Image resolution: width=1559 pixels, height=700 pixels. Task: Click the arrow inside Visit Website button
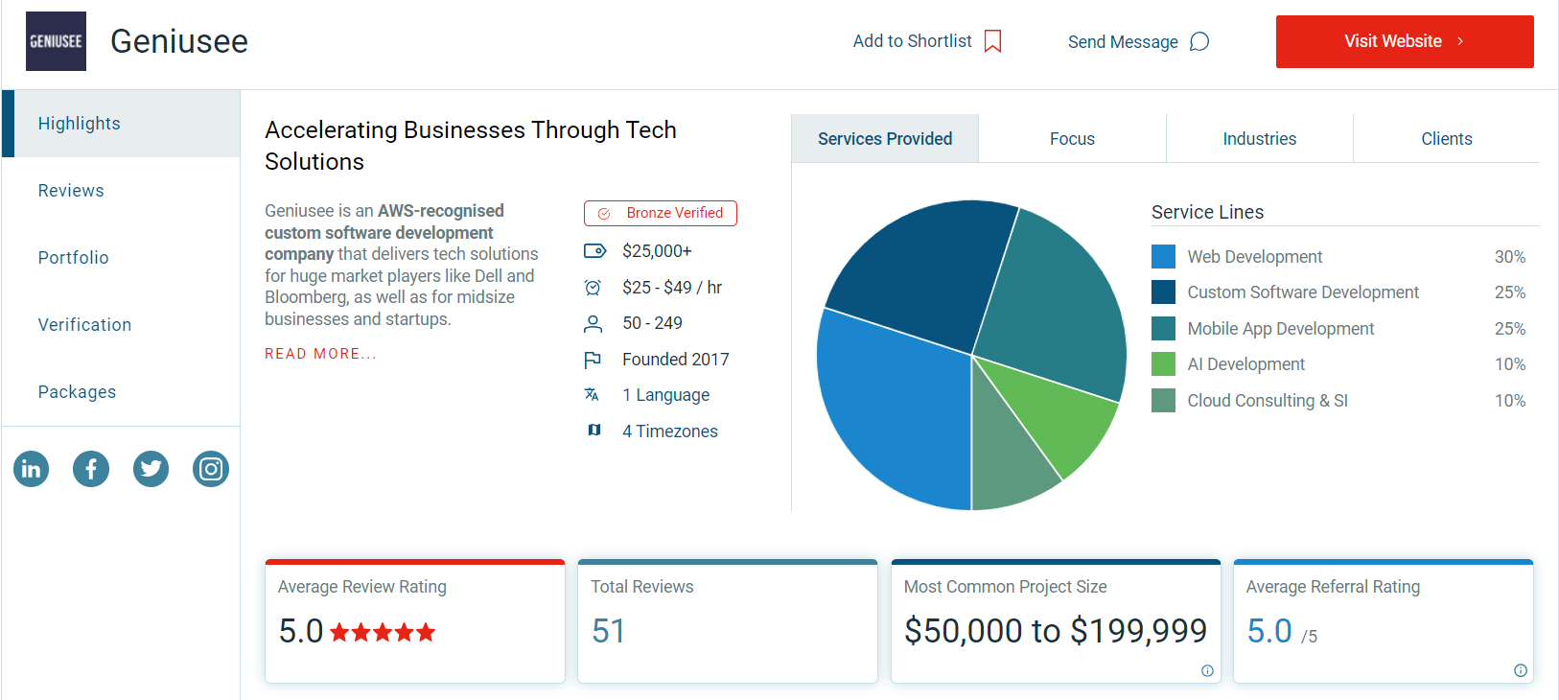coord(1460,41)
